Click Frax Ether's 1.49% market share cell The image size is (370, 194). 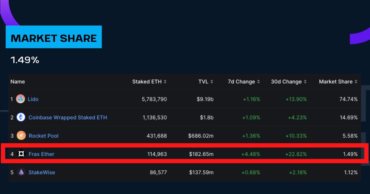pyautogui.click(x=350, y=154)
